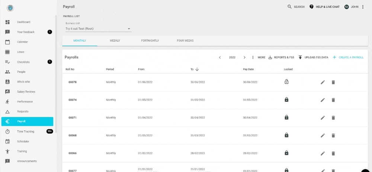Open the More options menu
Viewport: 372px width, 172px height.
(x=259, y=57)
